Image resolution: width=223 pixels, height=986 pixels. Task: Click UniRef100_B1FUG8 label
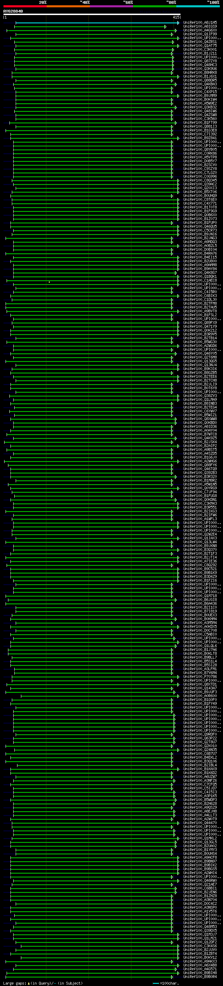click(200, 495)
